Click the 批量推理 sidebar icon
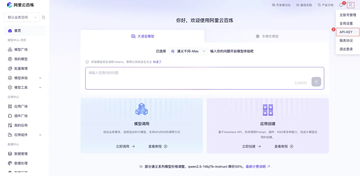Image resolution: width=360 pixels, height=176 pixels. coord(10,69)
